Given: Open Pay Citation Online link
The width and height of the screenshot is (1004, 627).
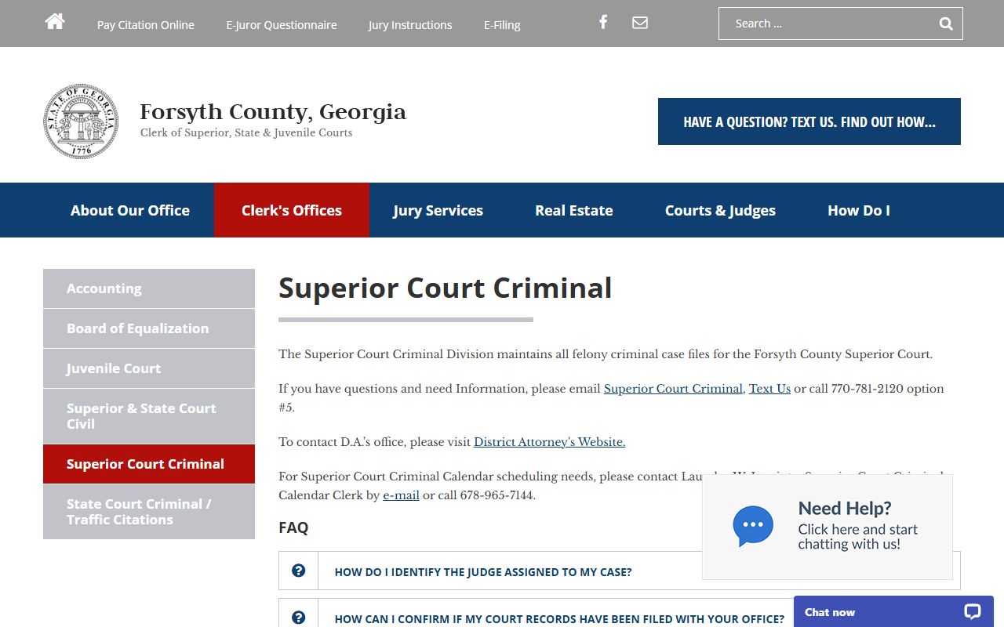Looking at the screenshot, I should [x=146, y=25].
